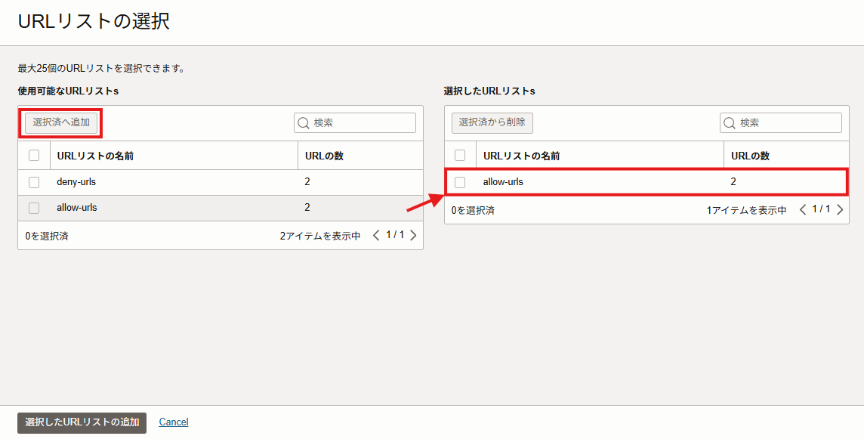Select the deny-urls row name

coord(76,182)
